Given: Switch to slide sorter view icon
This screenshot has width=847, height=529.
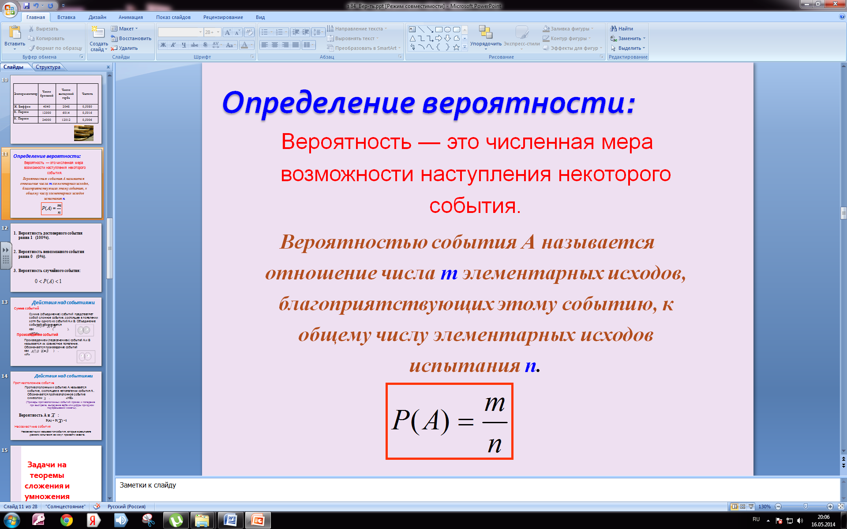Looking at the screenshot, I should click(x=742, y=507).
